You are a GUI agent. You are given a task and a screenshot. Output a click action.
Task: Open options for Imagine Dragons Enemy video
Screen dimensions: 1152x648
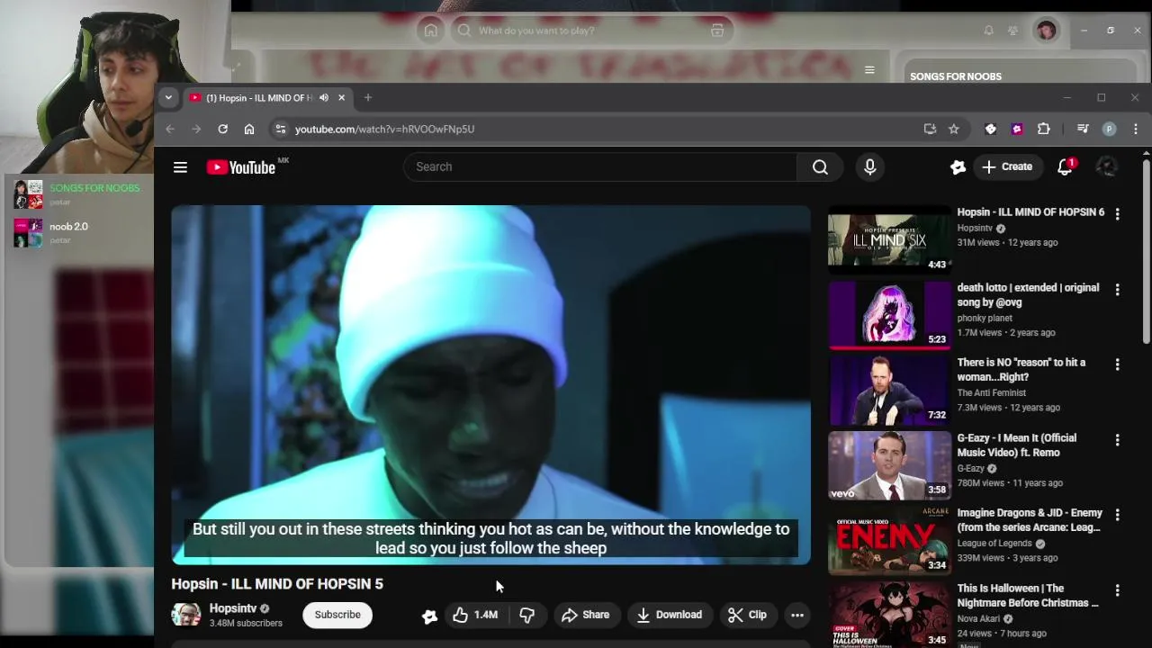click(x=1117, y=515)
